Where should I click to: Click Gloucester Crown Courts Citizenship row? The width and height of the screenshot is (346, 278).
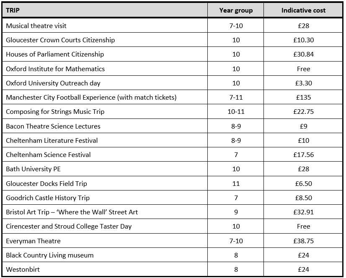(60, 40)
